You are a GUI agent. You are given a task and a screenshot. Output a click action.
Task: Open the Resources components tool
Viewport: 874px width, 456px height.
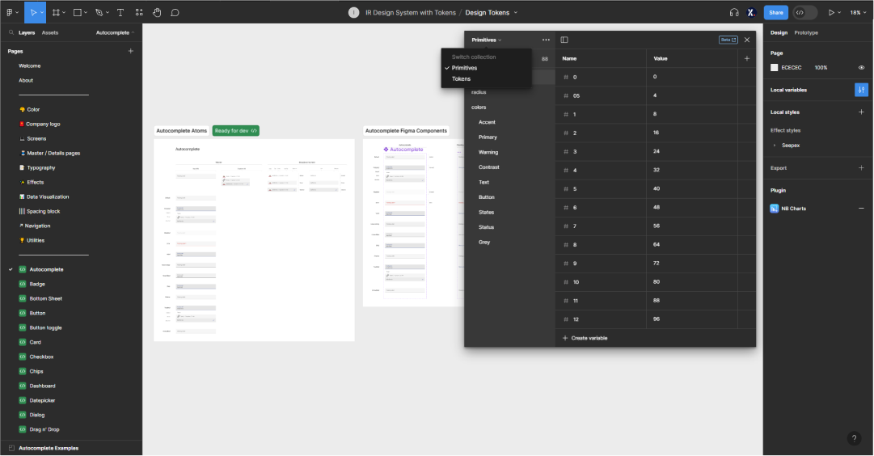[139, 13]
